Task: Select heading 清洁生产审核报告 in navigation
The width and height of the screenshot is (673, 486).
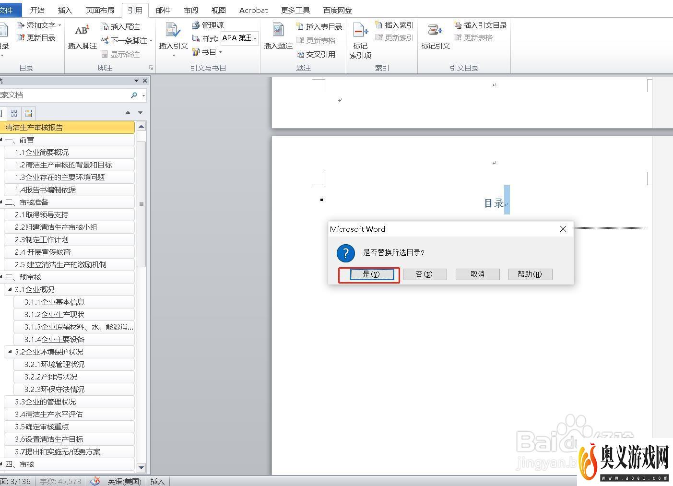Action: [67, 127]
